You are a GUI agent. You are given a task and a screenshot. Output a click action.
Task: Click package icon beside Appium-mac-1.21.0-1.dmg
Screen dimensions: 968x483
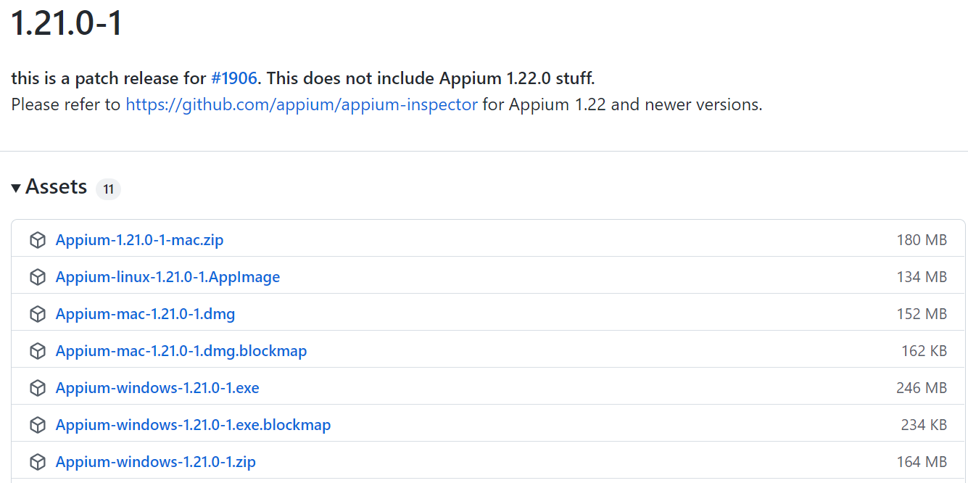(x=38, y=314)
